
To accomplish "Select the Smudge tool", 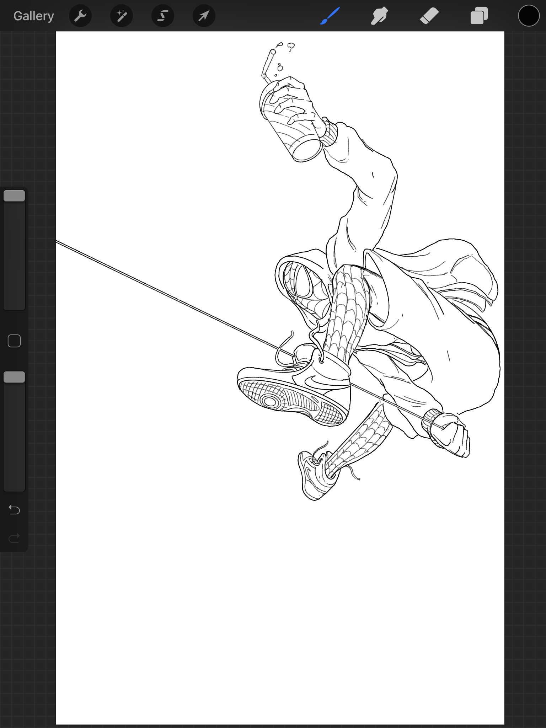I will pos(379,16).
